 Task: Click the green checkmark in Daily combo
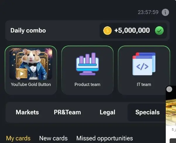[159, 30]
